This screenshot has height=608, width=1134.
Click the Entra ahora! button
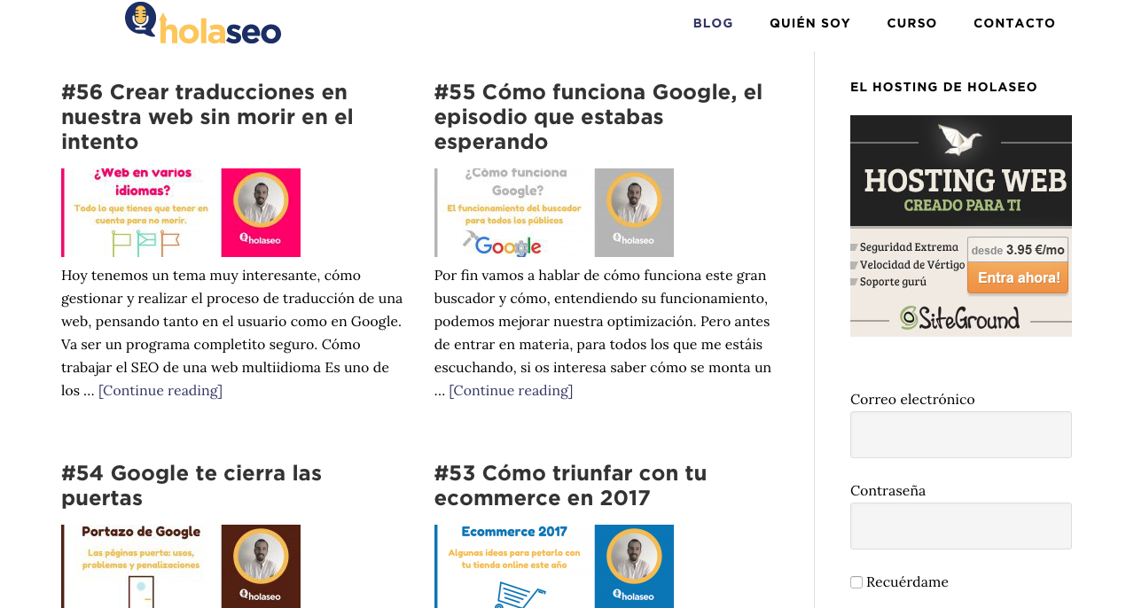pyautogui.click(x=1017, y=277)
